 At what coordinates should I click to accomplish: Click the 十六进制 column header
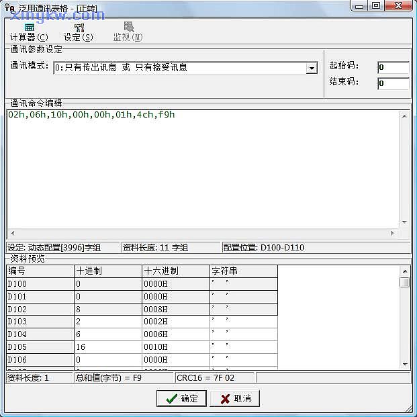point(175,271)
